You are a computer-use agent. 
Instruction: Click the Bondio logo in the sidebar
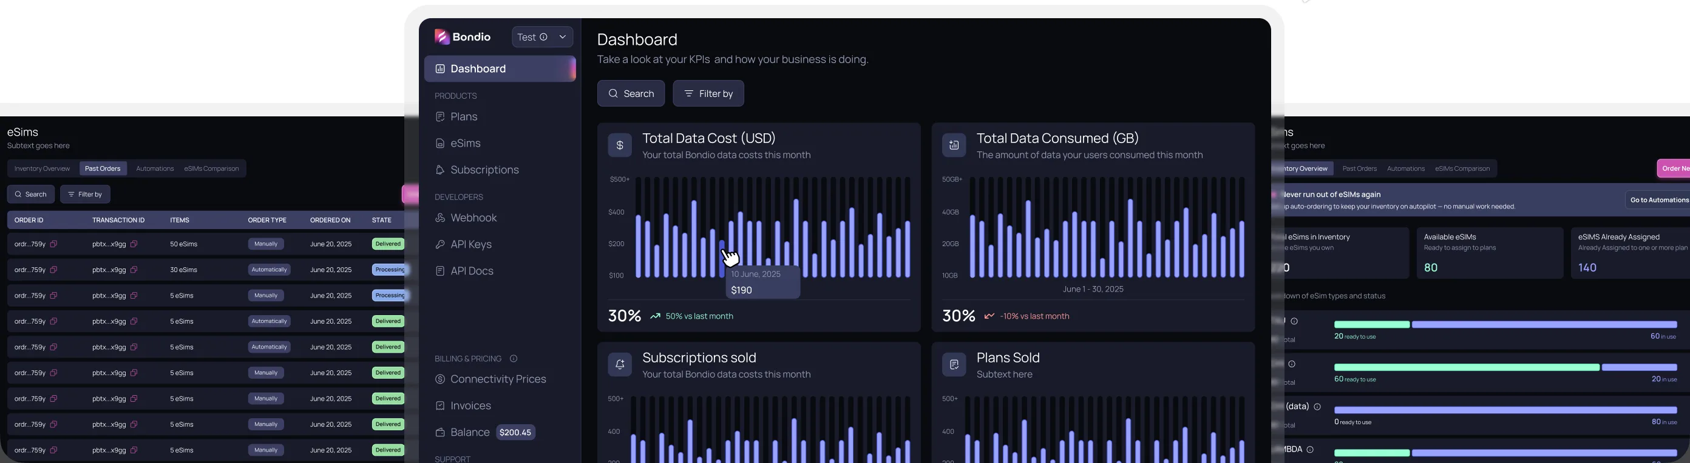463,37
